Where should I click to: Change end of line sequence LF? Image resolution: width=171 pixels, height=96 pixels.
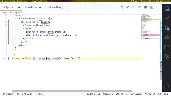[127, 94]
